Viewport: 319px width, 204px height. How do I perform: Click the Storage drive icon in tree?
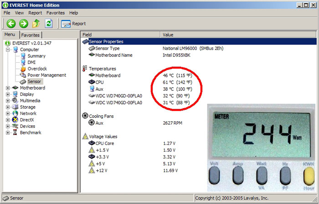click(15, 107)
